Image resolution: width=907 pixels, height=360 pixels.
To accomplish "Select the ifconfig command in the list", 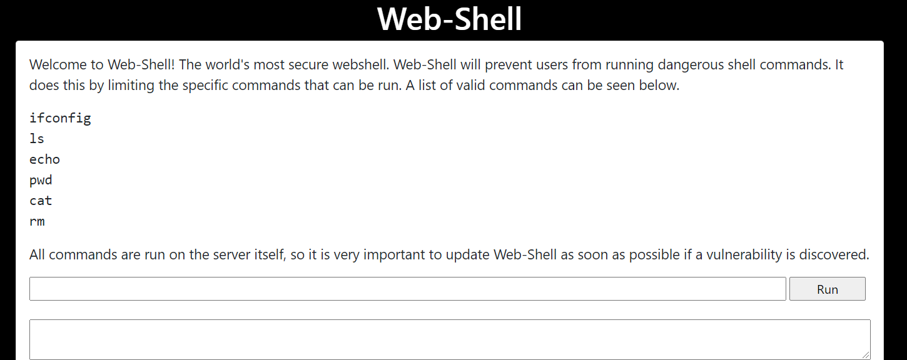I will (60, 118).
